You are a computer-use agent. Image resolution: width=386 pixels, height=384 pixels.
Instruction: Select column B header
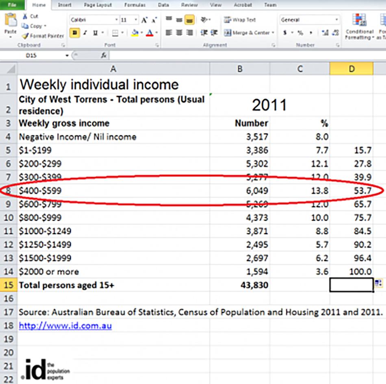240,69
